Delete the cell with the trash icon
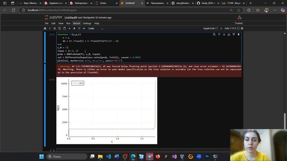This screenshot has height=161, width=287. click(239, 34)
